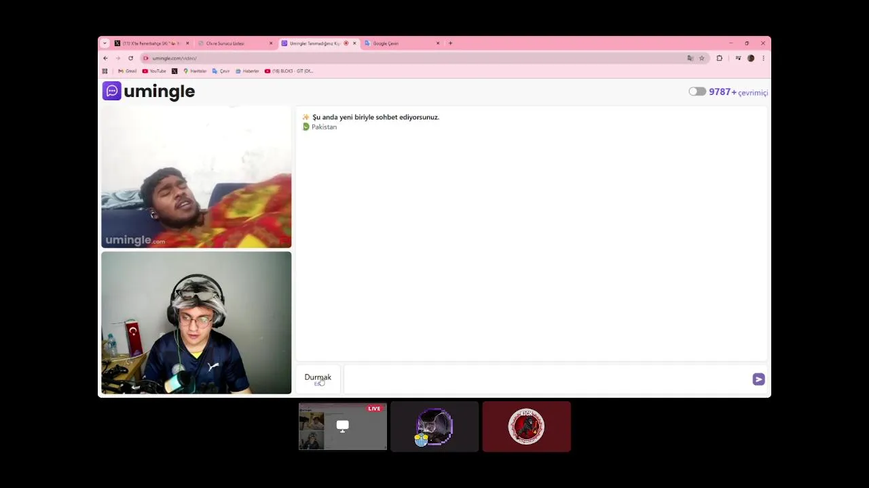Image resolution: width=869 pixels, height=488 pixels.
Task: Open the browser extensions menu
Action: (x=720, y=58)
